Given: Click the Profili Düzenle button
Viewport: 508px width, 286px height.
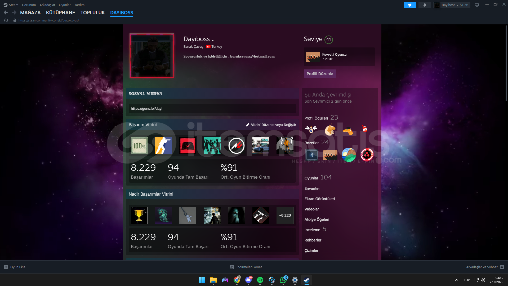Looking at the screenshot, I should coord(320,74).
